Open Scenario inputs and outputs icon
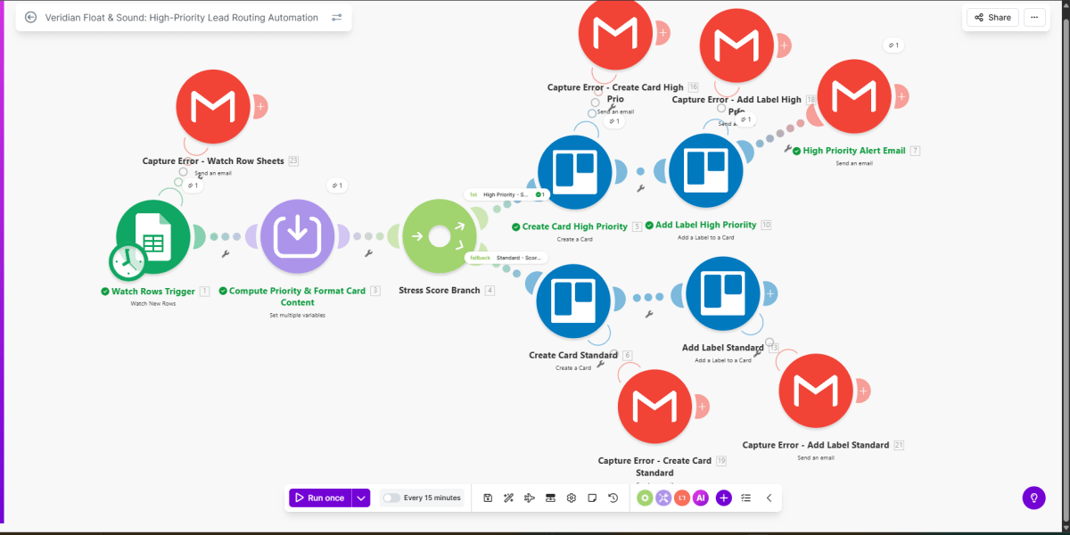This screenshot has width=1070, height=535. pyautogui.click(x=550, y=498)
